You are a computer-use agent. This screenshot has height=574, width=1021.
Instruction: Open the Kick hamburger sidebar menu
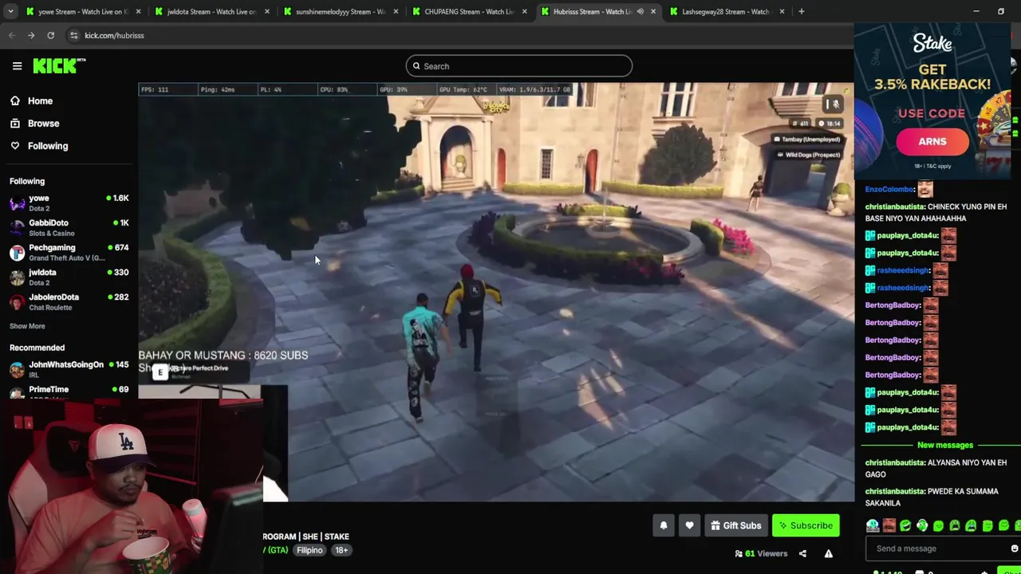17,66
